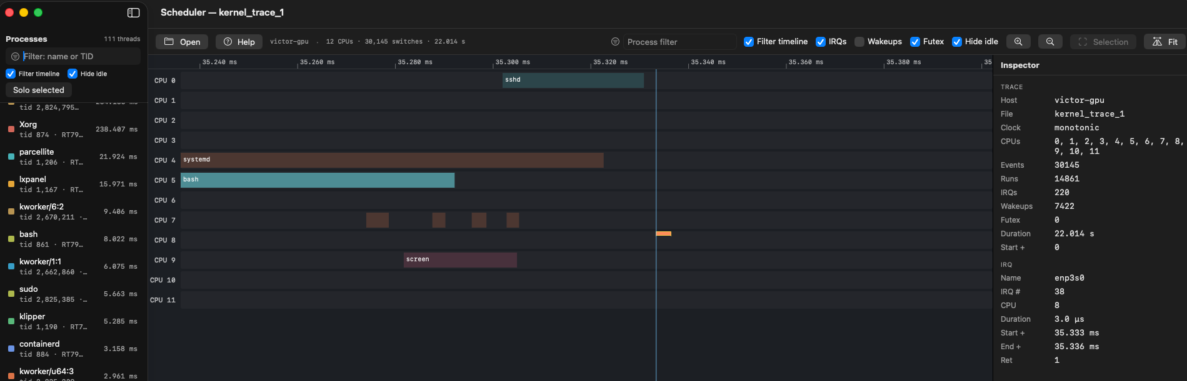Screen dimensions: 1187x381
Task: Open the Help dialog
Action: (239, 42)
